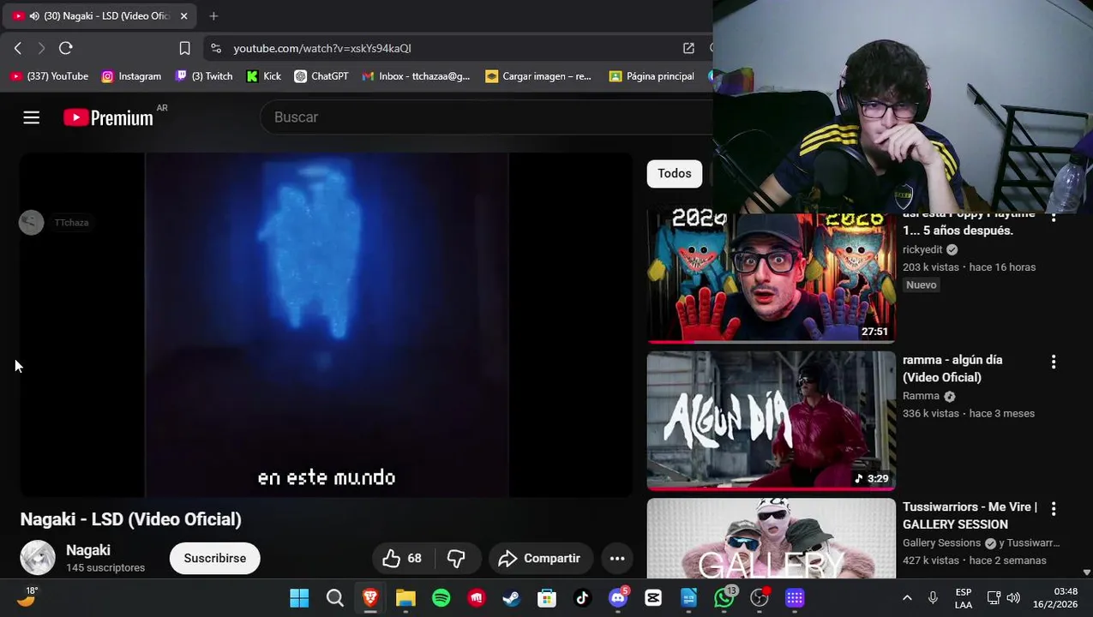Open WhatsApp from taskbar
This screenshot has width=1093, height=617.
[x=724, y=598]
